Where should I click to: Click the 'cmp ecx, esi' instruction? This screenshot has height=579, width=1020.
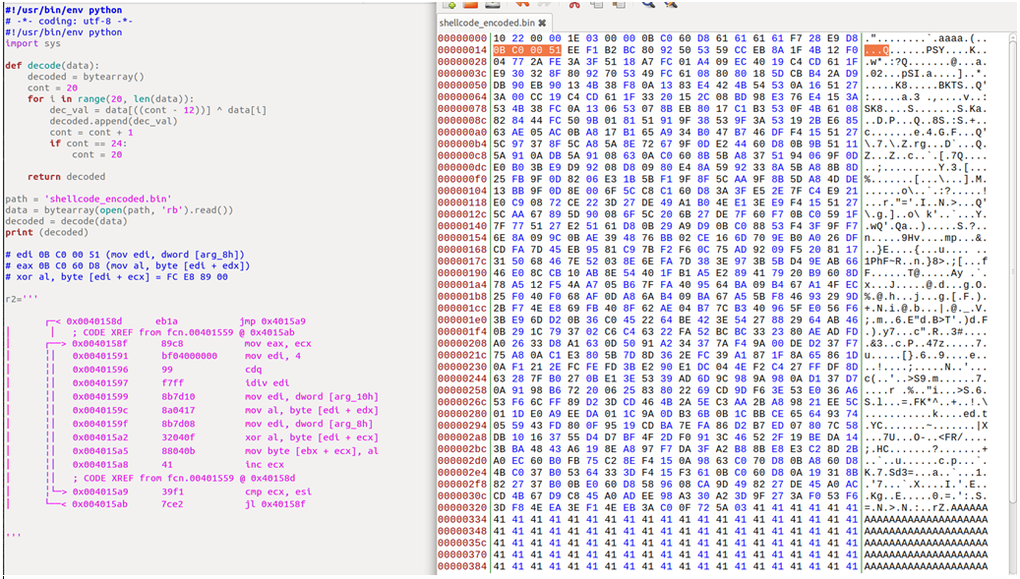(x=277, y=492)
